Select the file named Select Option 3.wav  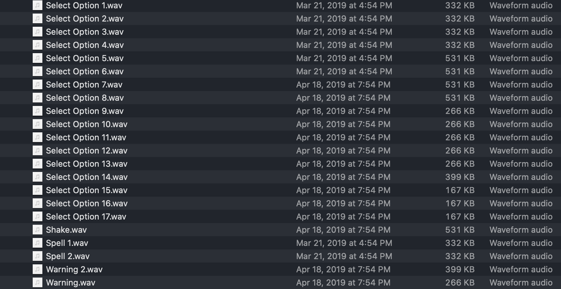pyautogui.click(x=85, y=32)
